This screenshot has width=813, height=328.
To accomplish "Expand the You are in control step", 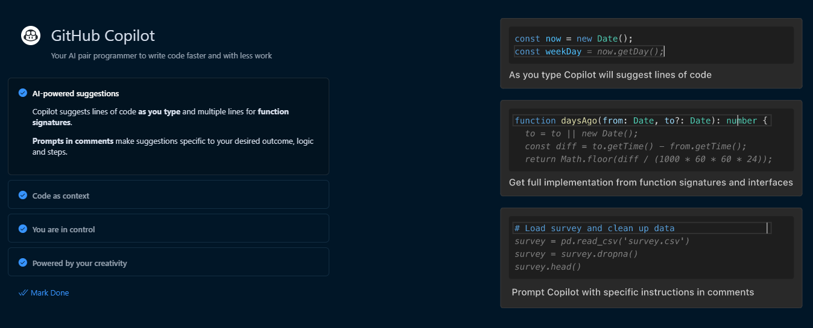I will (168, 229).
